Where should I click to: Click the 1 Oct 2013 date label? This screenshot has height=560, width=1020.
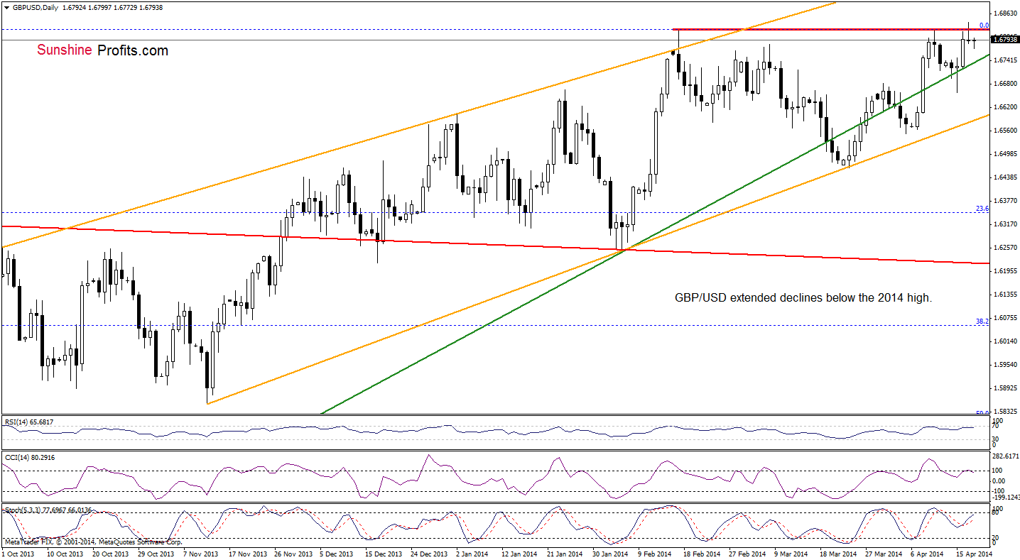coord(18,553)
